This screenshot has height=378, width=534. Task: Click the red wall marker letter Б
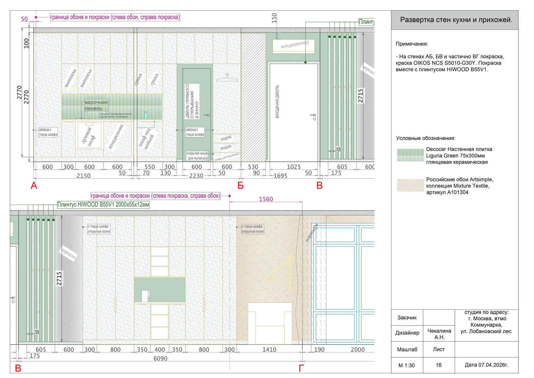241,186
